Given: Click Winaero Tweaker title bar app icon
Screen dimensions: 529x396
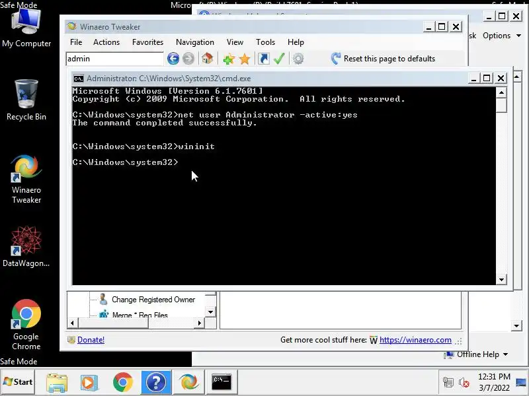Looking at the screenshot, I should tap(71, 26).
